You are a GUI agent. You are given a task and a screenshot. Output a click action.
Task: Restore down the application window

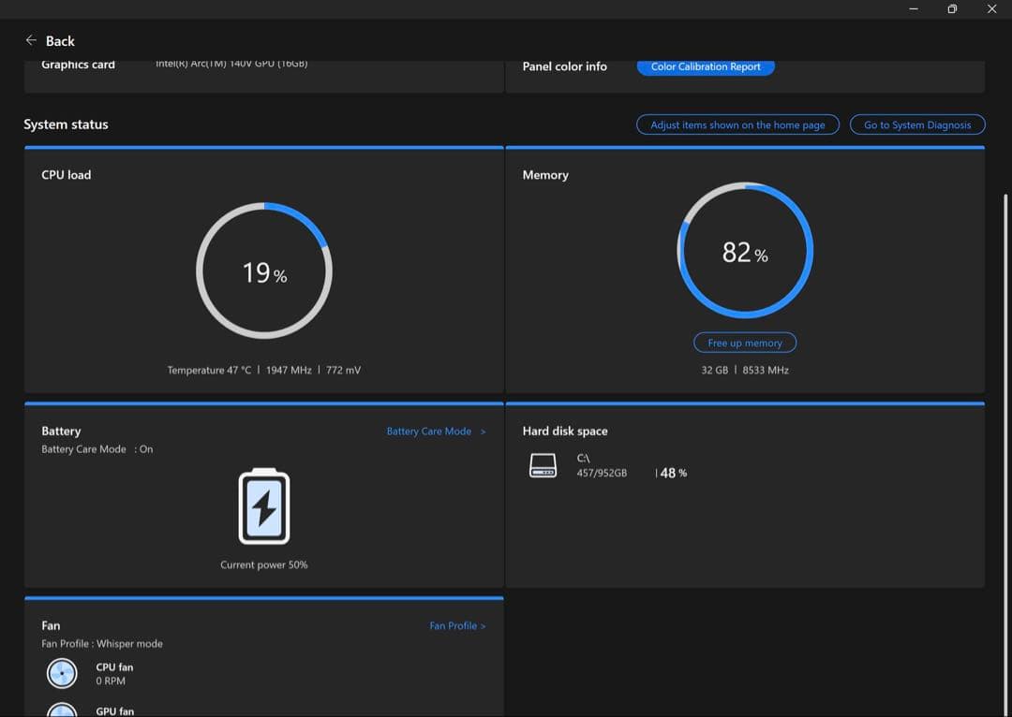pyautogui.click(x=952, y=8)
